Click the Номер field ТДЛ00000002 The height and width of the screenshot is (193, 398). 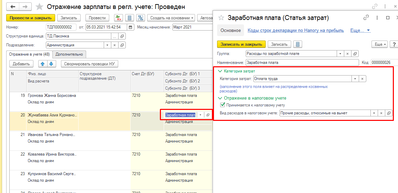pos(61,27)
